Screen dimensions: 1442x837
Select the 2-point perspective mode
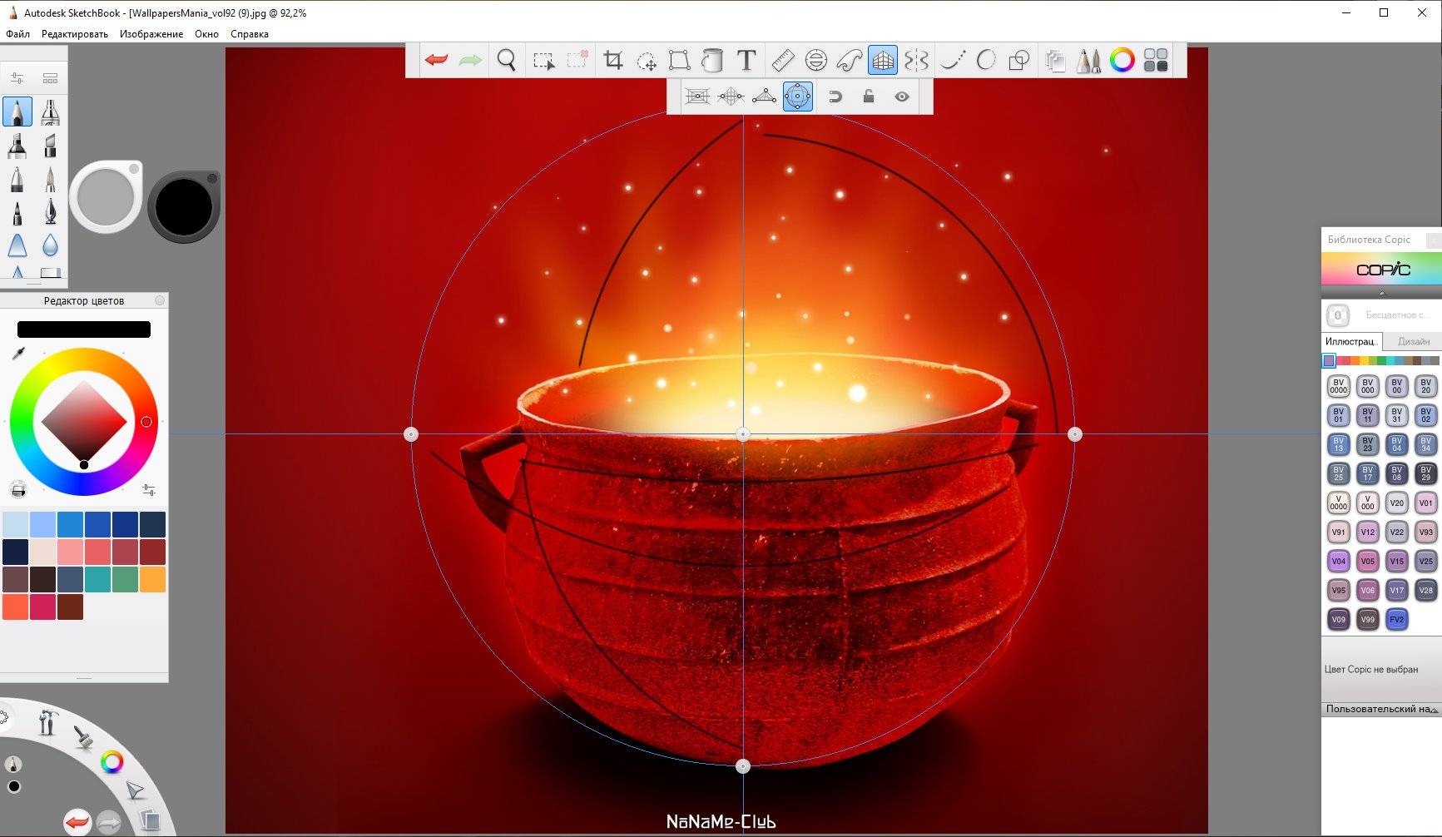coord(731,97)
